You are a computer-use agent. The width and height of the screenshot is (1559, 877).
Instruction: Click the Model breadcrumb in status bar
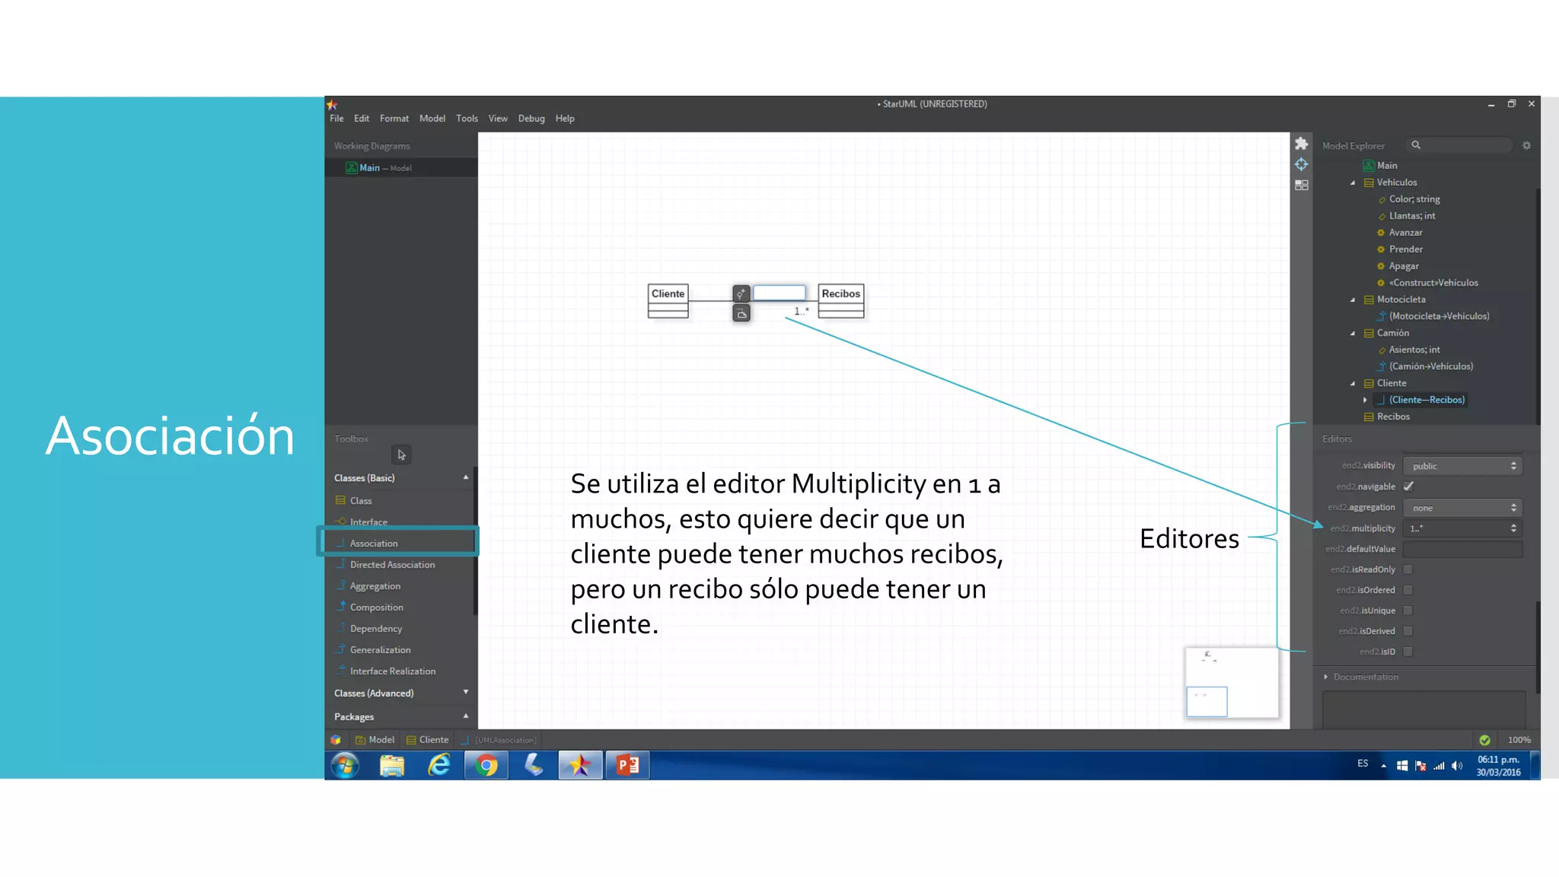[375, 740]
